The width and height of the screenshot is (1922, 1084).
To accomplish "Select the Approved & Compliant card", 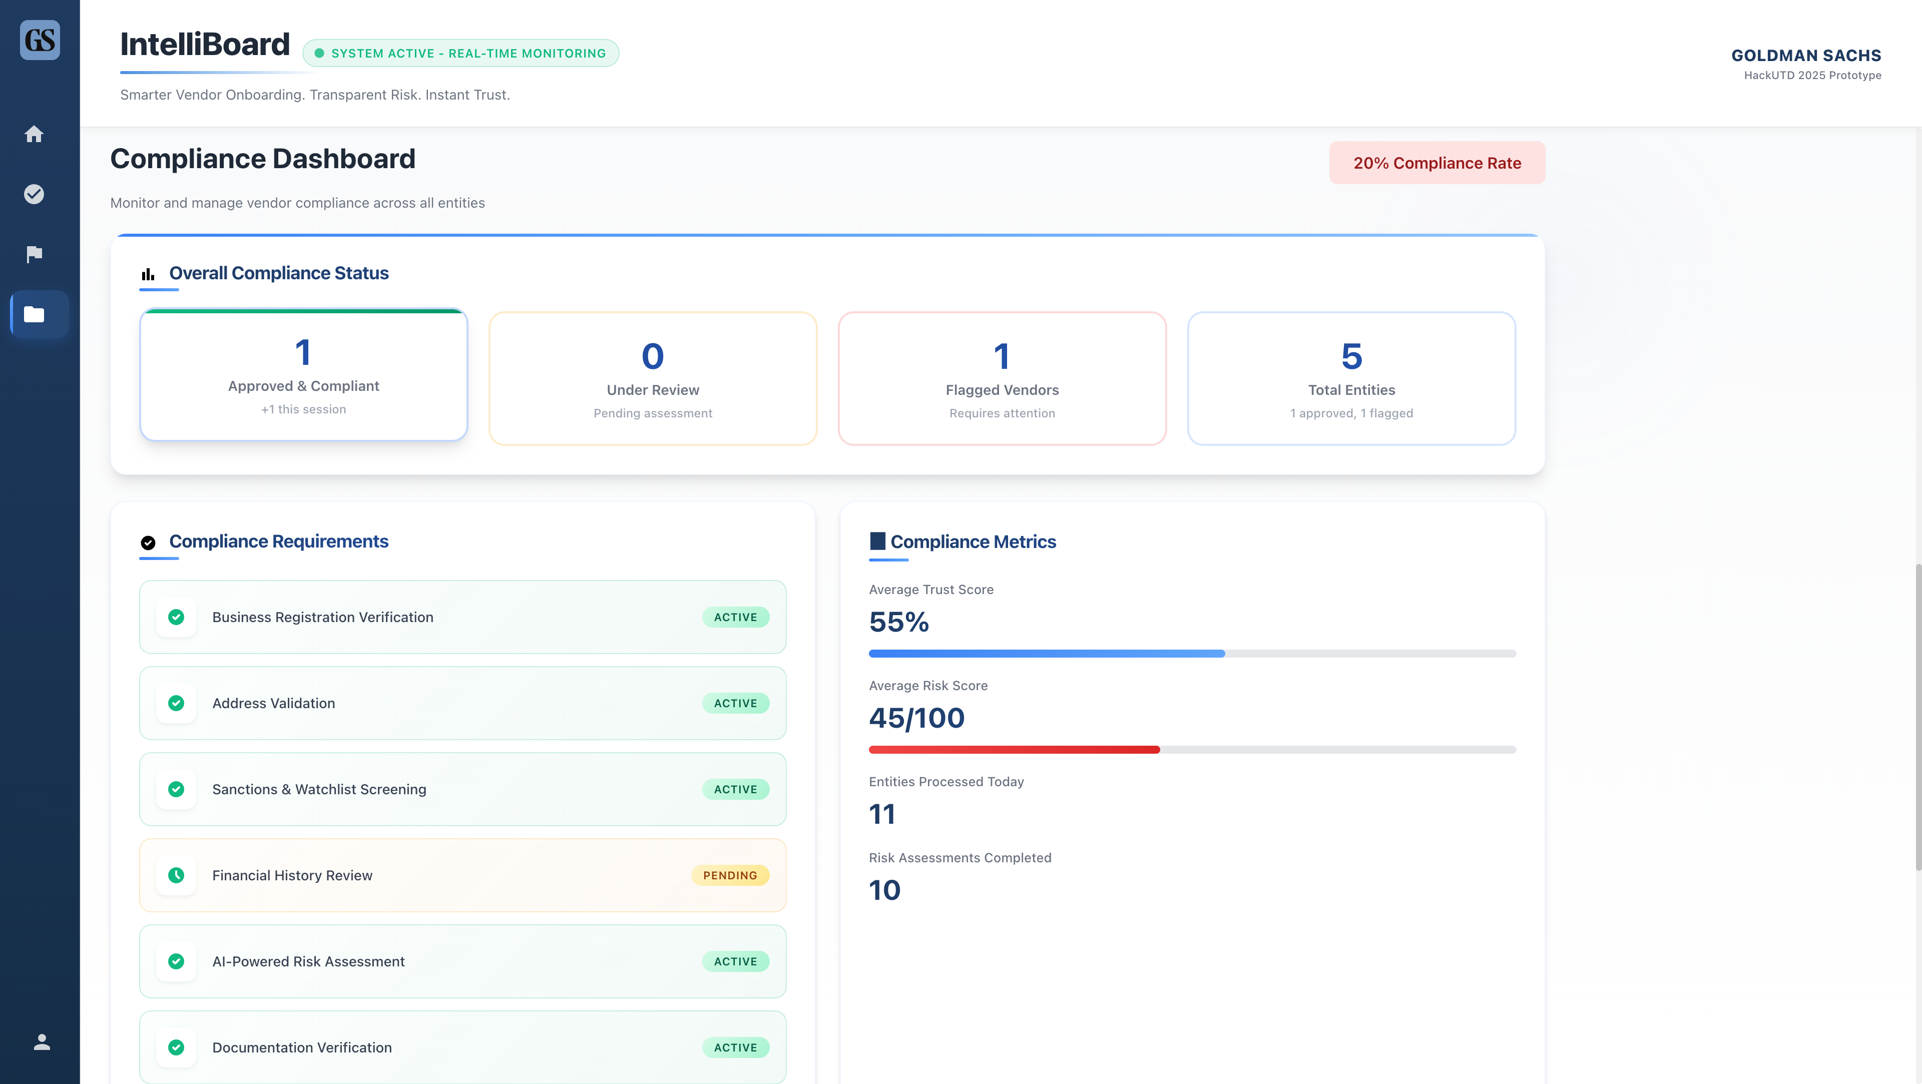I will [304, 375].
